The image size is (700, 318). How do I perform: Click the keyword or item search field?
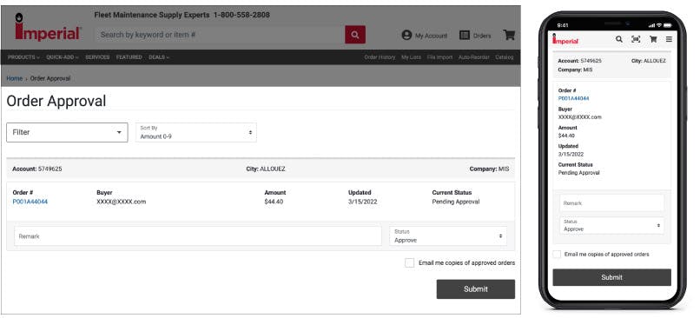click(220, 35)
